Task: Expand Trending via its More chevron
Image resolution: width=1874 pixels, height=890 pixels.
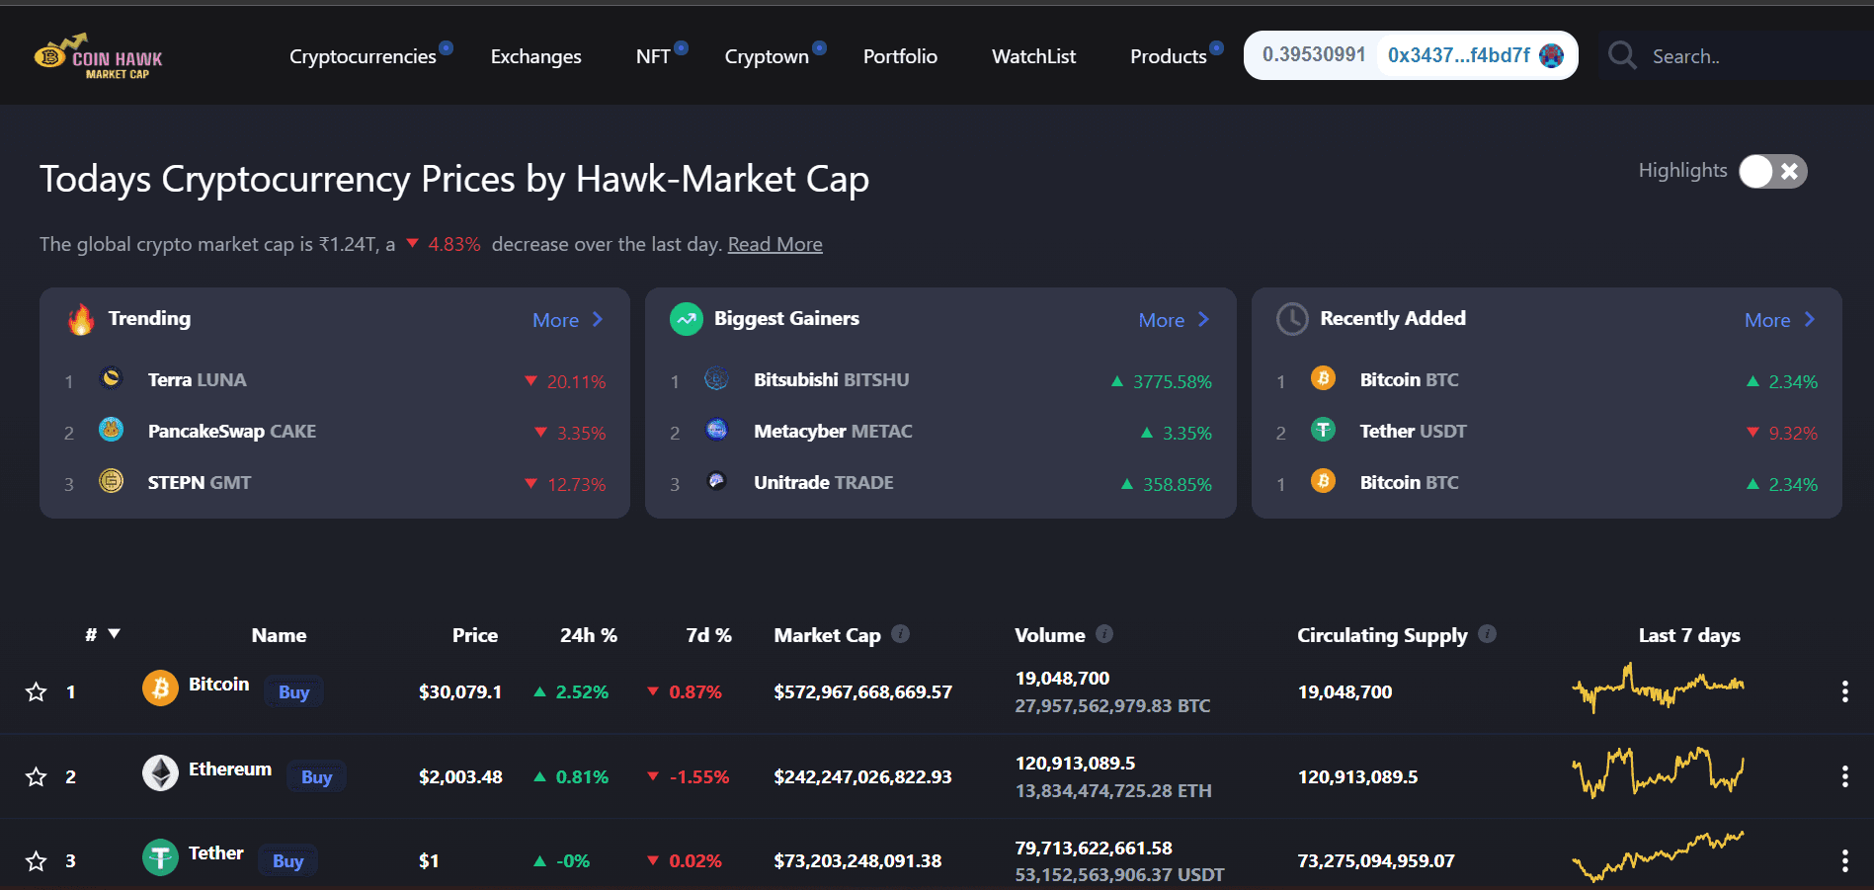Action: pyautogui.click(x=598, y=319)
